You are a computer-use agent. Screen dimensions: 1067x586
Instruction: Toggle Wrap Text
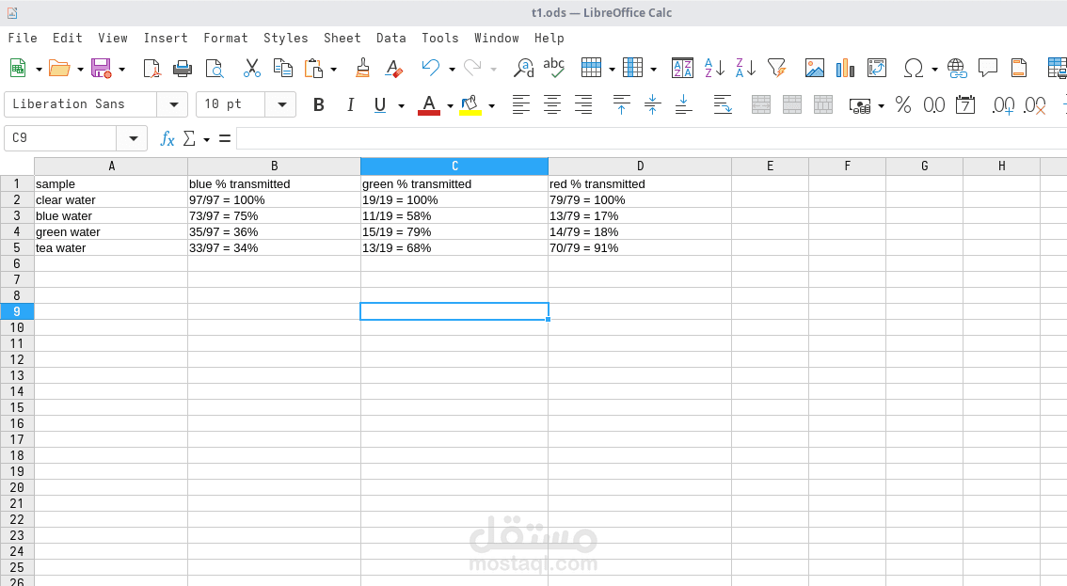723,104
